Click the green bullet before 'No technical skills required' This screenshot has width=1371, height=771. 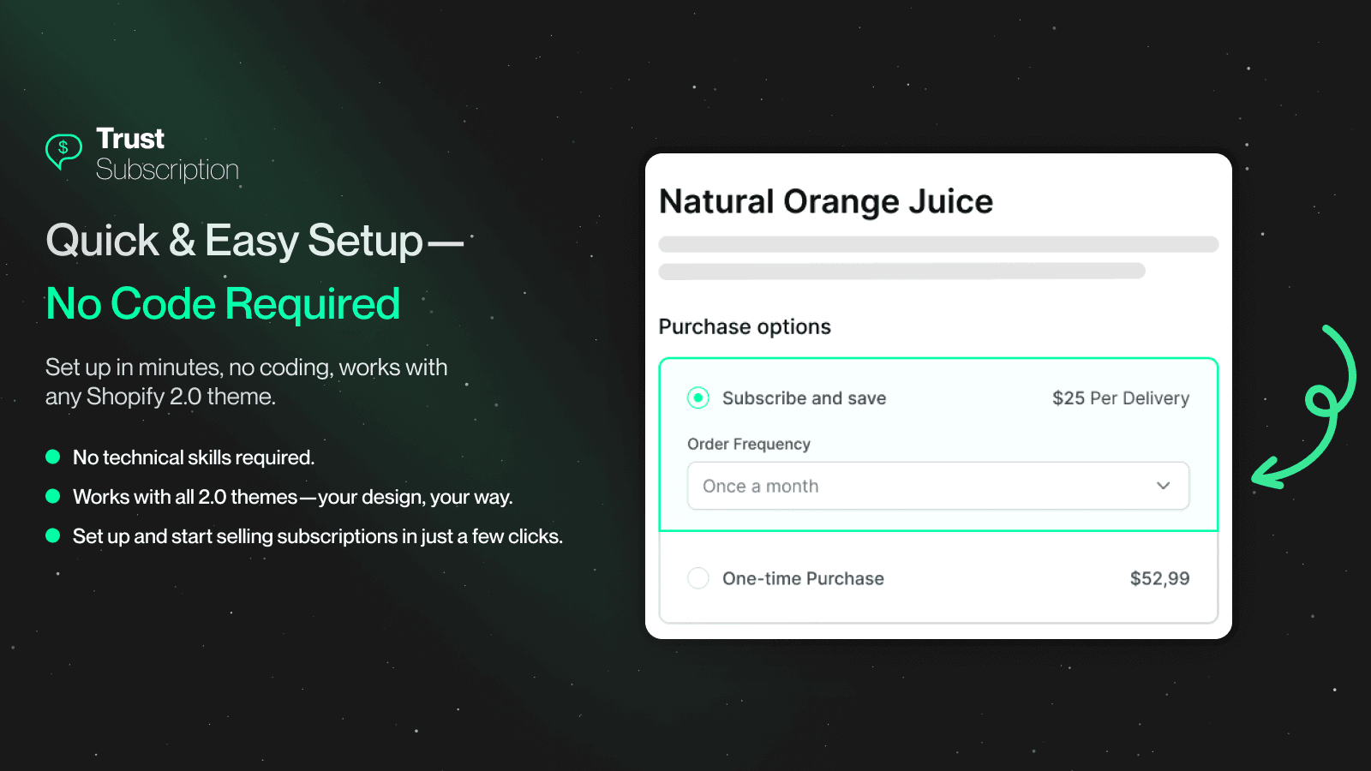point(53,457)
